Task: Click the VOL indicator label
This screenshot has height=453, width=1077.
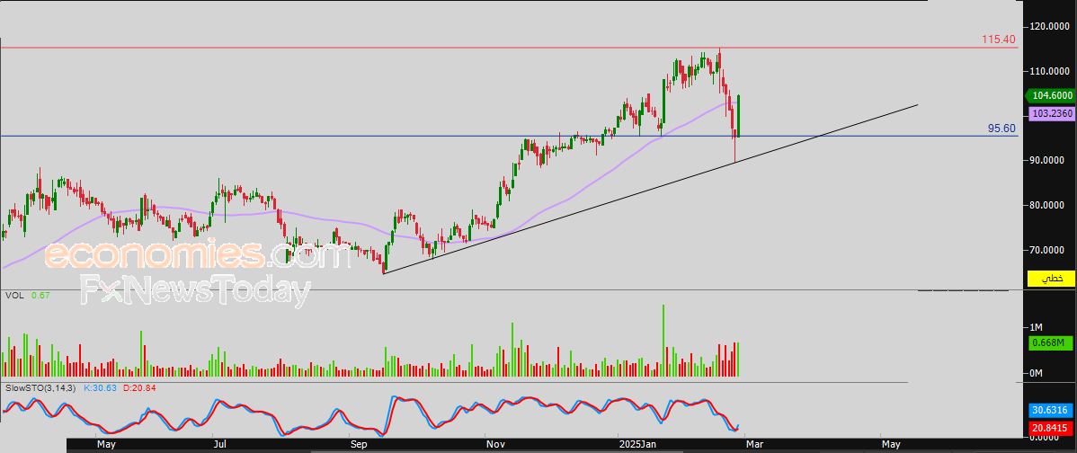Action: pos(14,295)
